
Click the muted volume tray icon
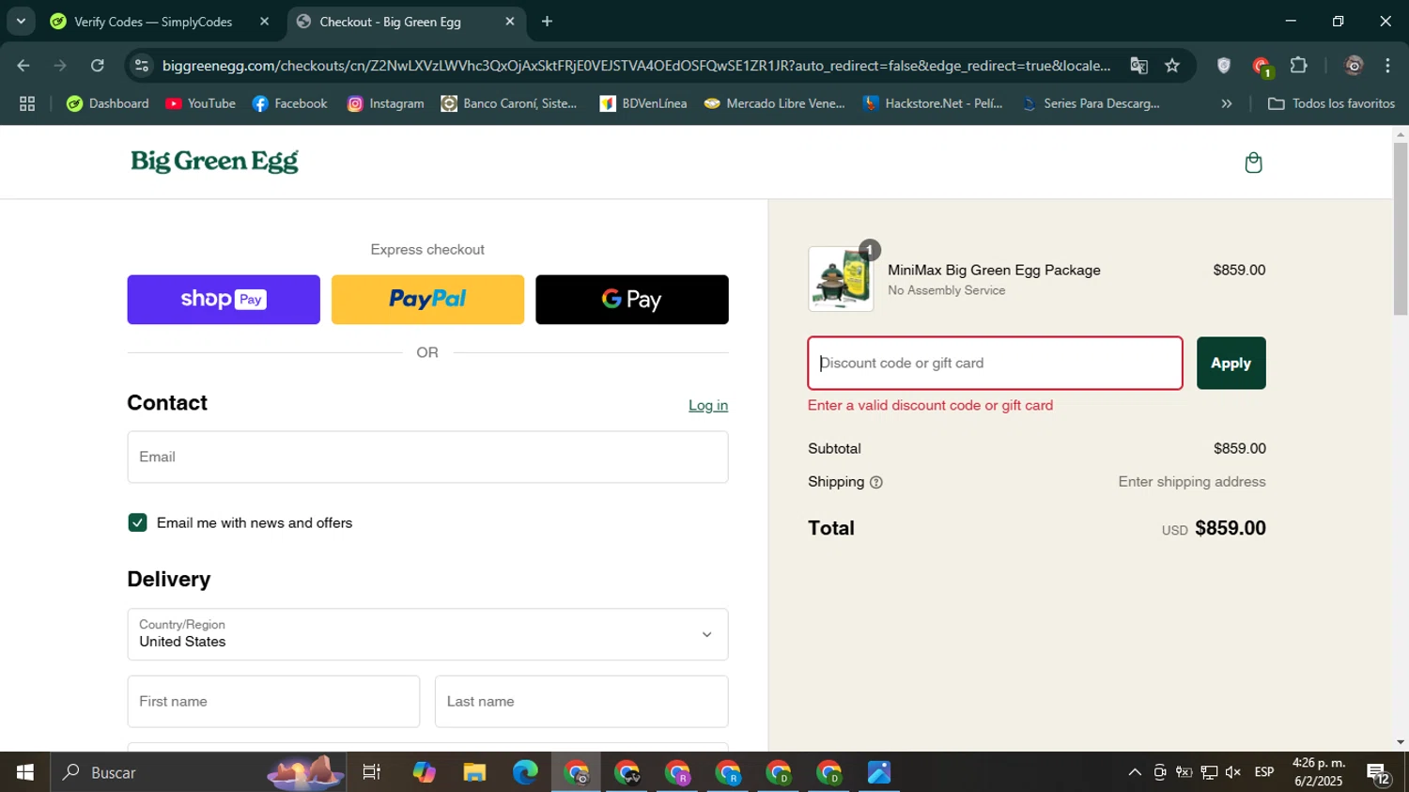1233,772
